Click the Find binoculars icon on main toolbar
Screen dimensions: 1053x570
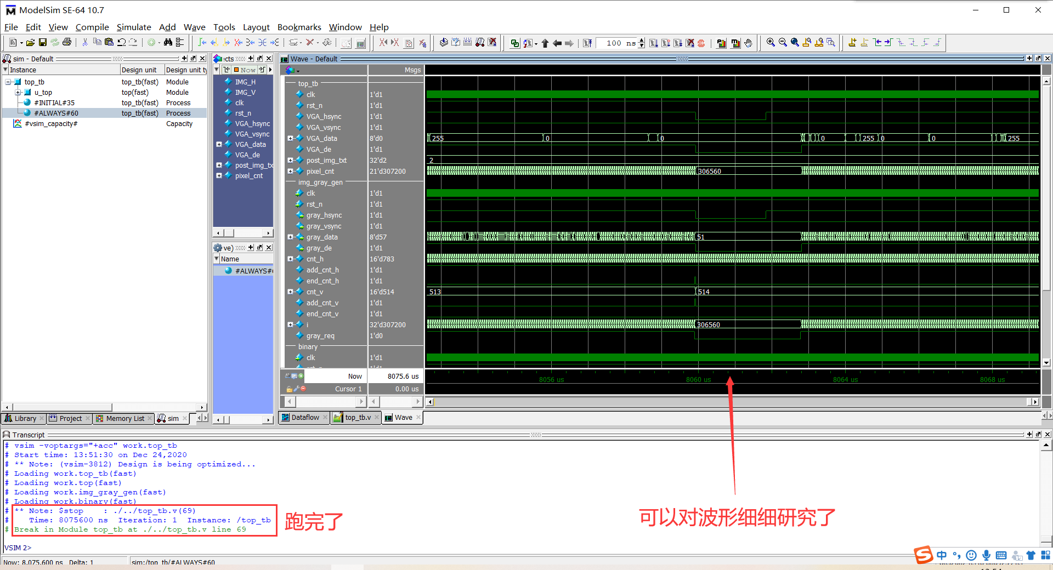167,42
